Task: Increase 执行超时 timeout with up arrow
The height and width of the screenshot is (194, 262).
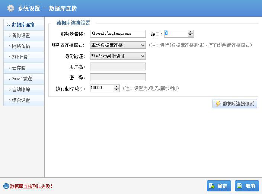Action: (x=116, y=87)
